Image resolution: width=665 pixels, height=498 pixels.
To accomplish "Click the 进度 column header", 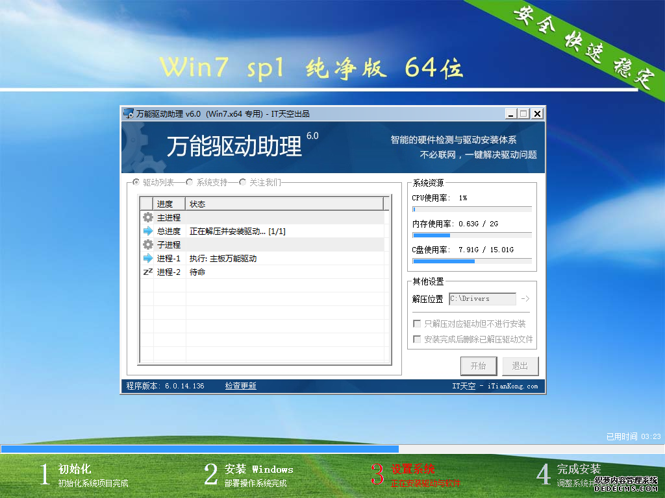I will click(x=169, y=204).
